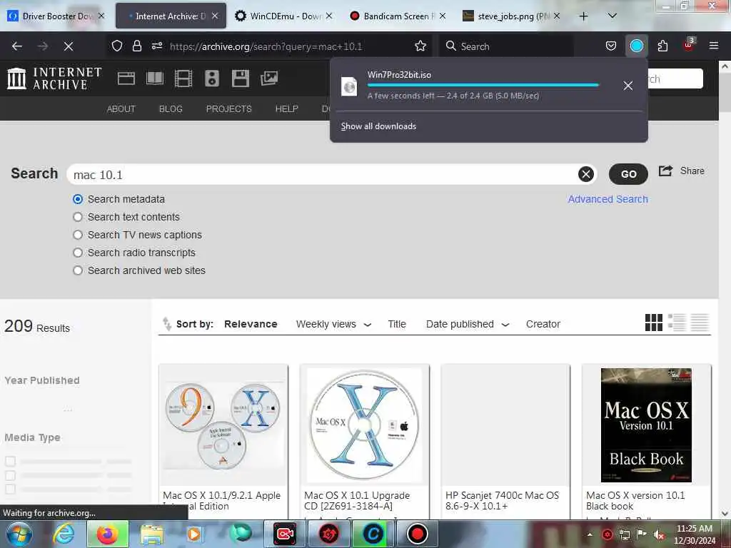Open the Firefox hamburger menu
Image resolution: width=731 pixels, height=548 pixels.
(x=713, y=46)
